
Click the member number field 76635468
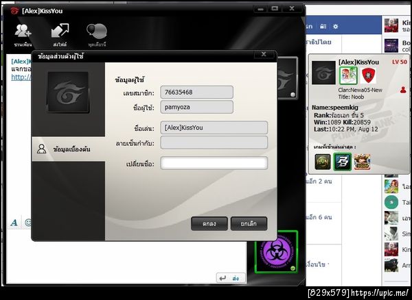point(196,92)
